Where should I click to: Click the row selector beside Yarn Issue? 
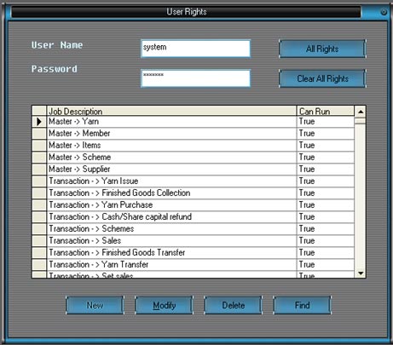(x=39, y=181)
